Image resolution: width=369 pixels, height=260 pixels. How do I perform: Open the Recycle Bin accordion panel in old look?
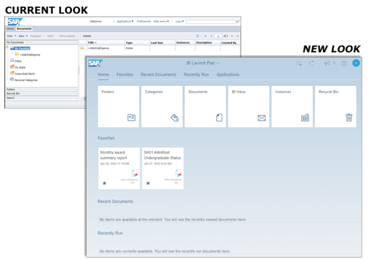(42, 93)
